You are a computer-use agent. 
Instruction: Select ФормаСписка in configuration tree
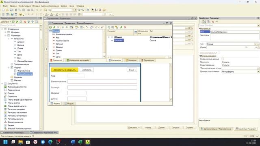(x=24, y=71)
